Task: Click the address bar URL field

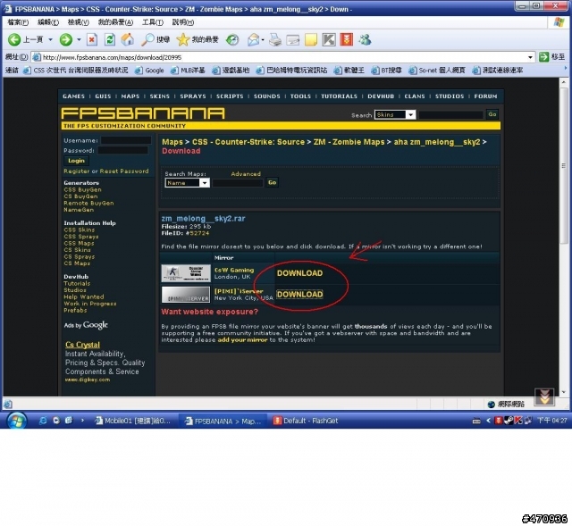Action: (280, 57)
